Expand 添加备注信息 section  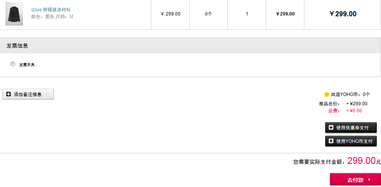pos(28,94)
